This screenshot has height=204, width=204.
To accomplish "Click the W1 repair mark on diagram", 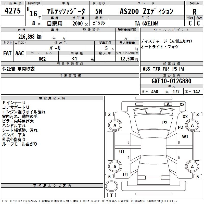I will coord(185,137).
